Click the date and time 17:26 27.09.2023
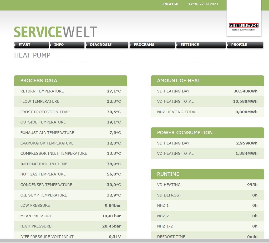The image size is (269, 243). point(203,4)
